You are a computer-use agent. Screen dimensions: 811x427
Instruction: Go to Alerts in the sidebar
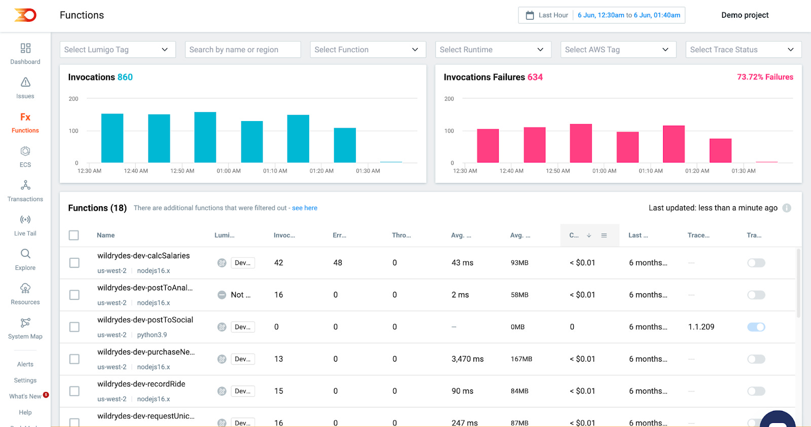[25, 364]
